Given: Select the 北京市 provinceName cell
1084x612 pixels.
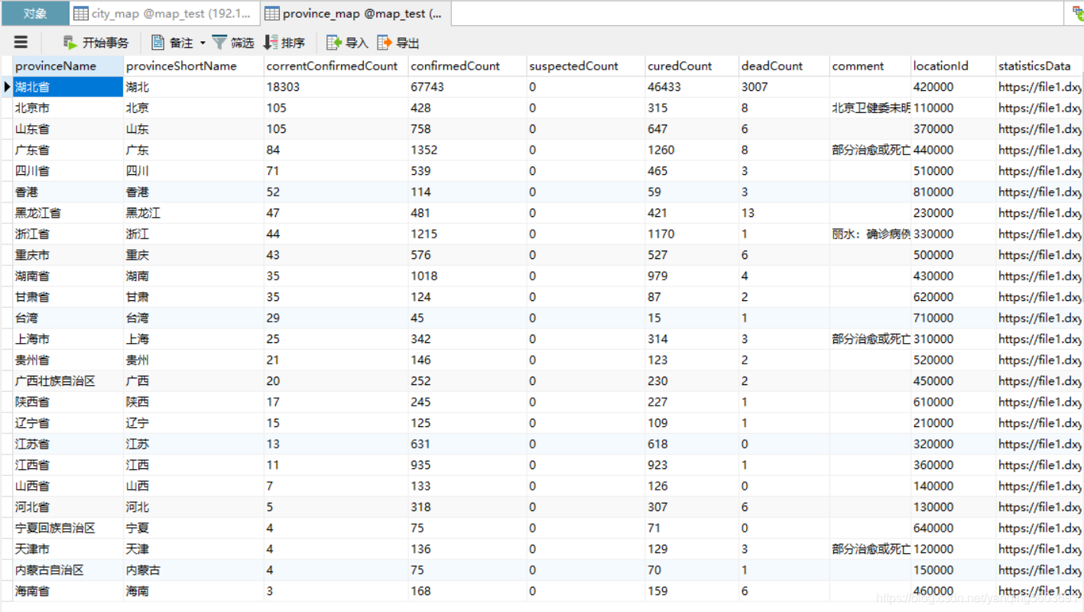Looking at the screenshot, I should pos(68,108).
